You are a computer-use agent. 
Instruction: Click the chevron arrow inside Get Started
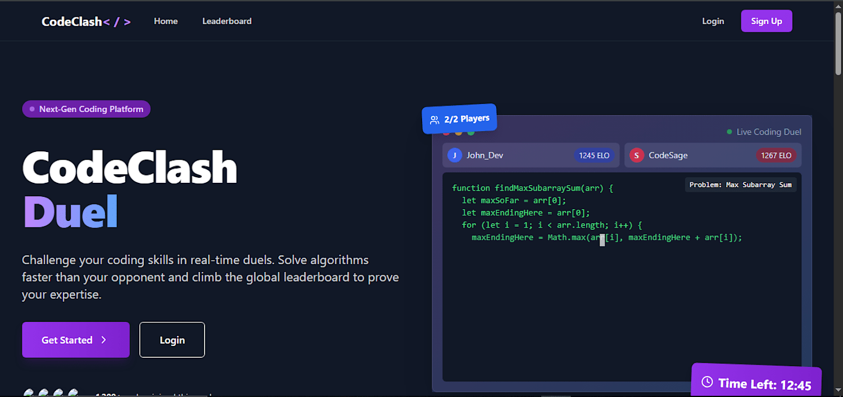103,340
